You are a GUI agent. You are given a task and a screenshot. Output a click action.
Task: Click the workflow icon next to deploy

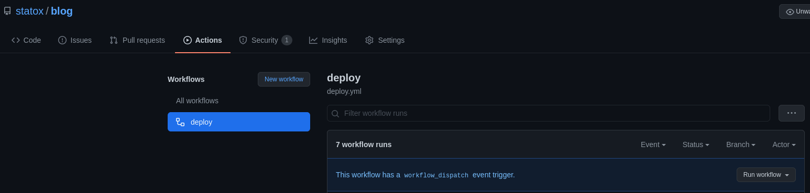180,122
